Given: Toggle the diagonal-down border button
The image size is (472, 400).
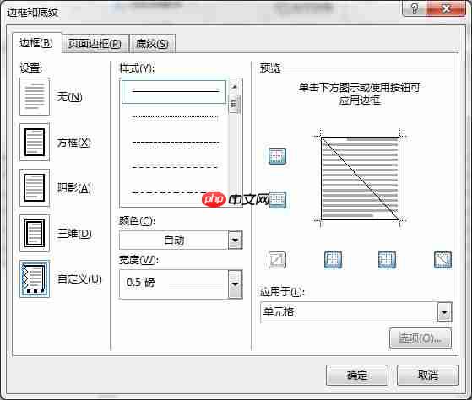Looking at the screenshot, I should 442,260.
